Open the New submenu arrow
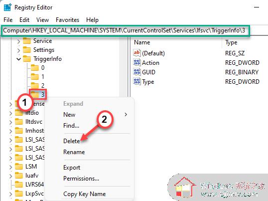 [126, 114]
